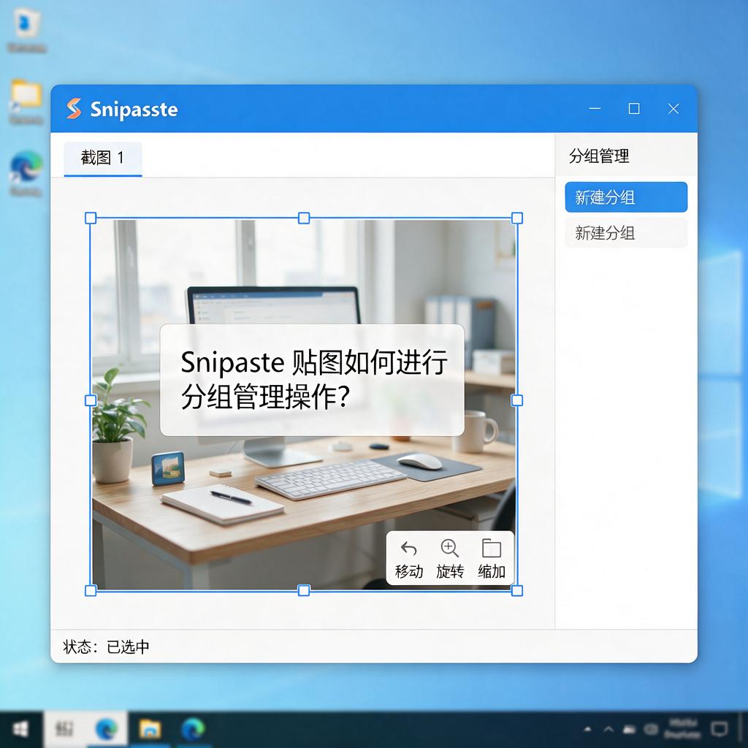Show hidden tray icons with the chevron

[608, 729]
